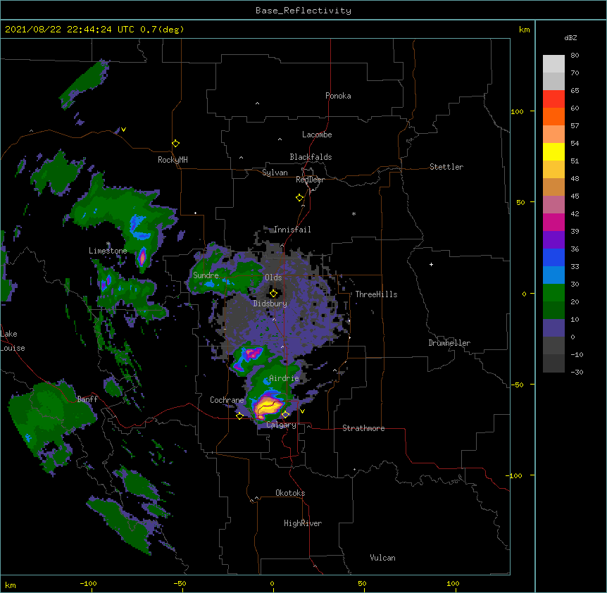Select the timestamp 2021/08/22 22:44:24 UTC
607x593 pixels.
[x=70, y=30]
